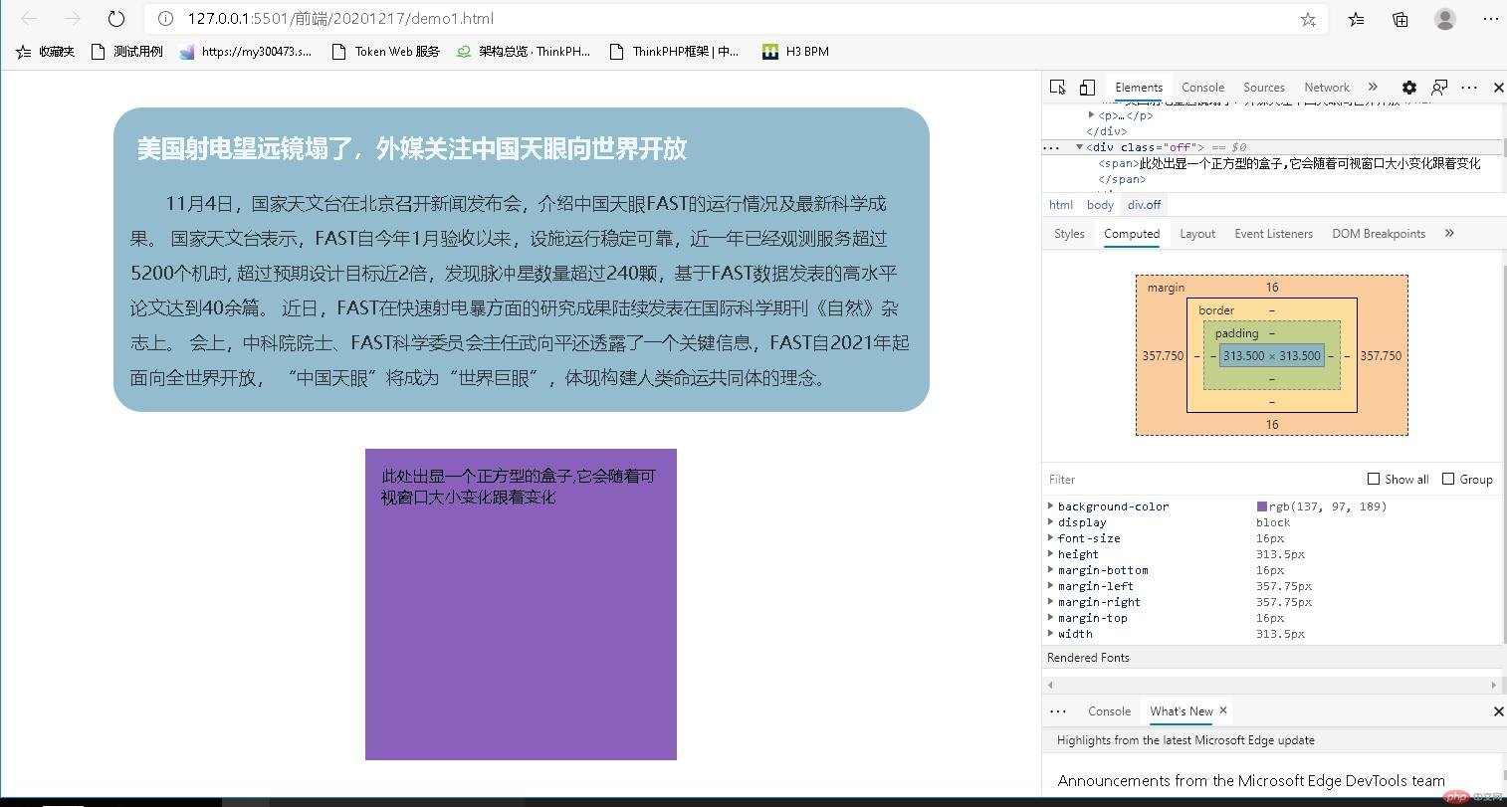Open the Layout pane tab
1507x807 pixels.
[1197, 234]
